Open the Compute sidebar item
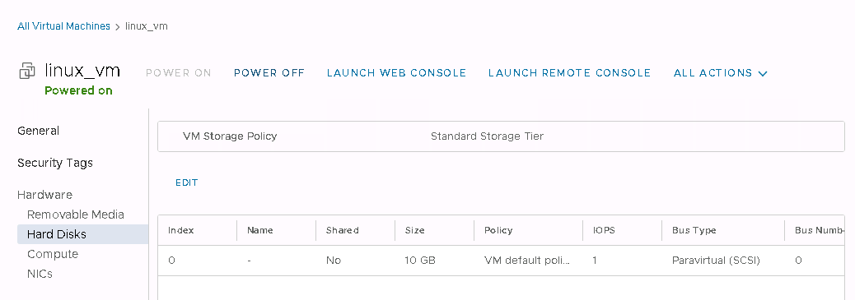The height and width of the screenshot is (300, 855). (53, 254)
